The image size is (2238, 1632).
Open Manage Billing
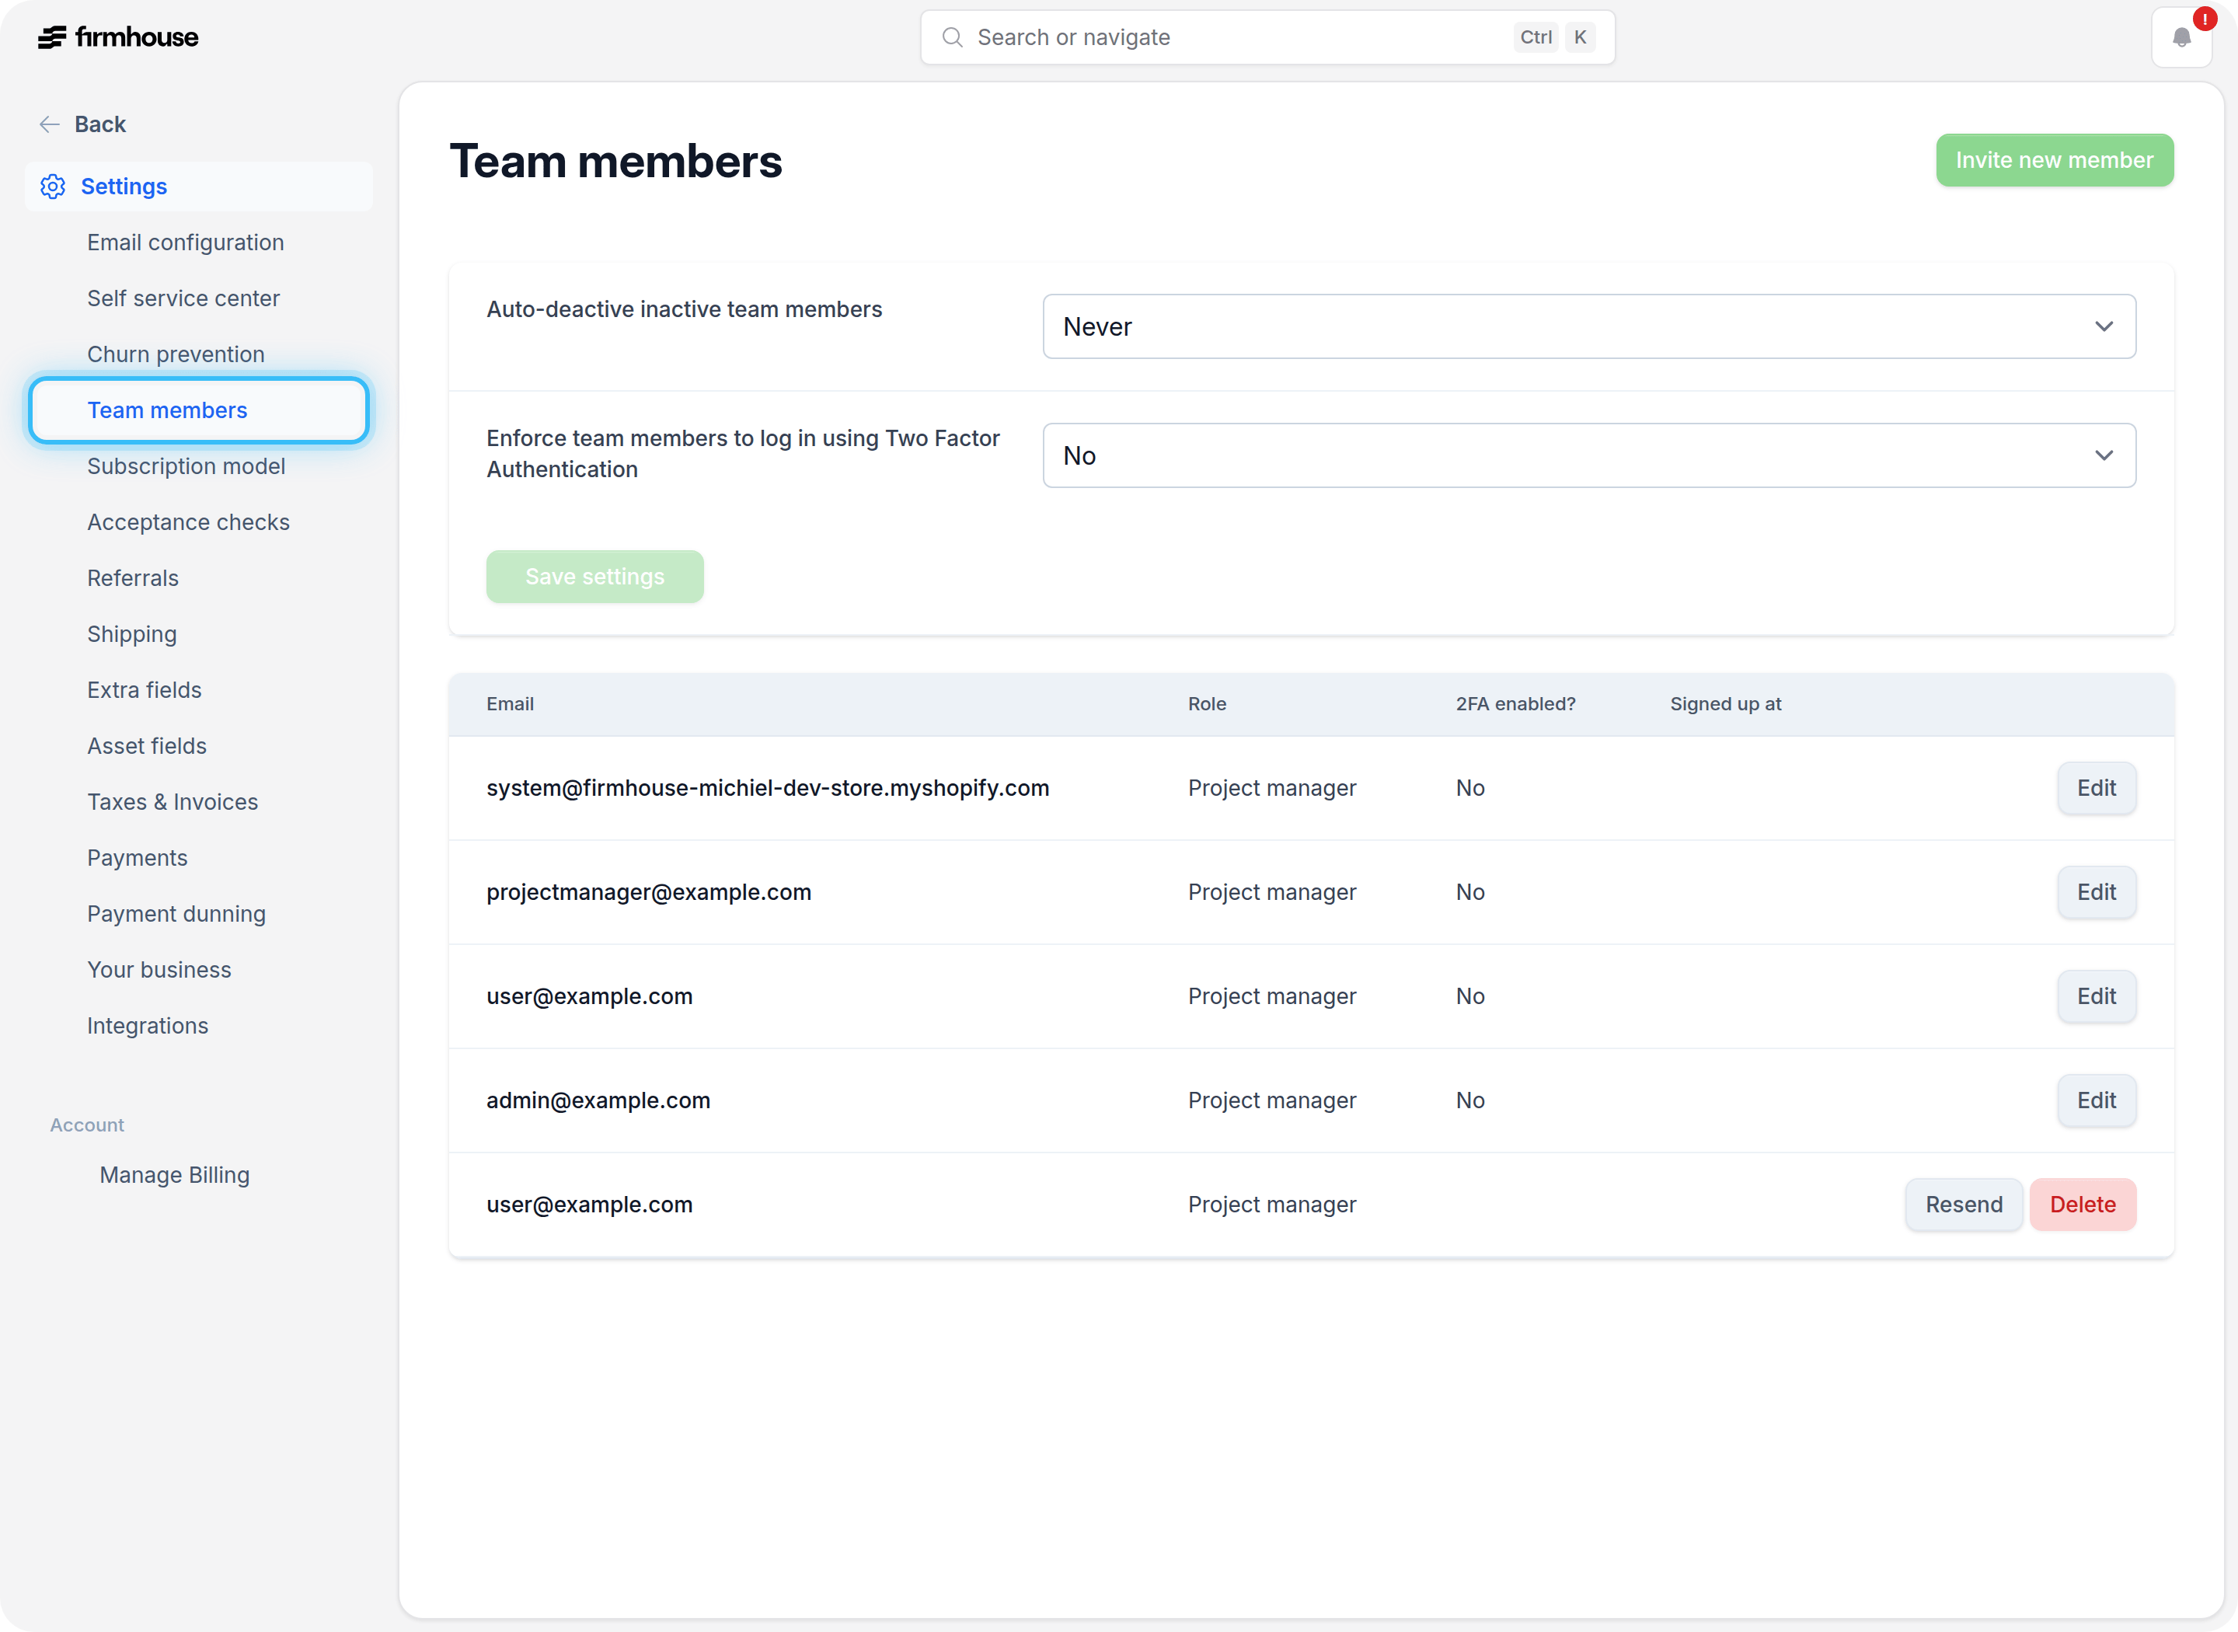[x=175, y=1176]
